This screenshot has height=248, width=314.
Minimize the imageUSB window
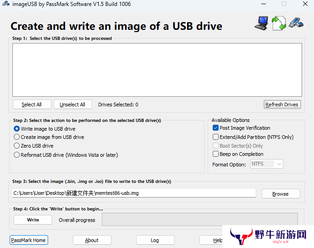(x=264, y=4)
